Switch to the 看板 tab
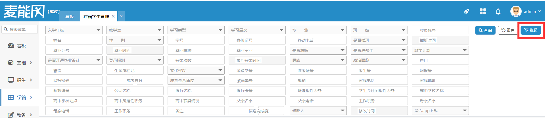This screenshot has width=545, height=118. click(x=70, y=17)
